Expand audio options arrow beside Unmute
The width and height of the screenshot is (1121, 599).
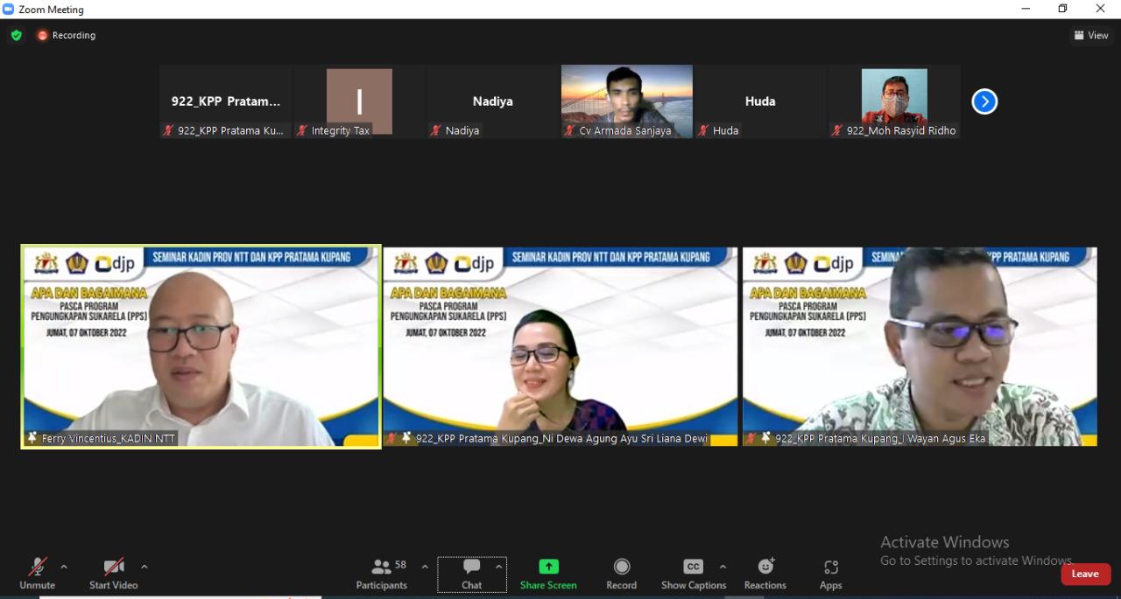(64, 567)
